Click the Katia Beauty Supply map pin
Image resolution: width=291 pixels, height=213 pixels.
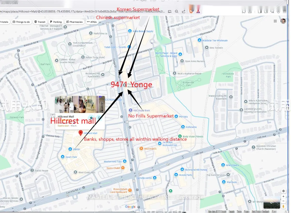pos(130,31)
